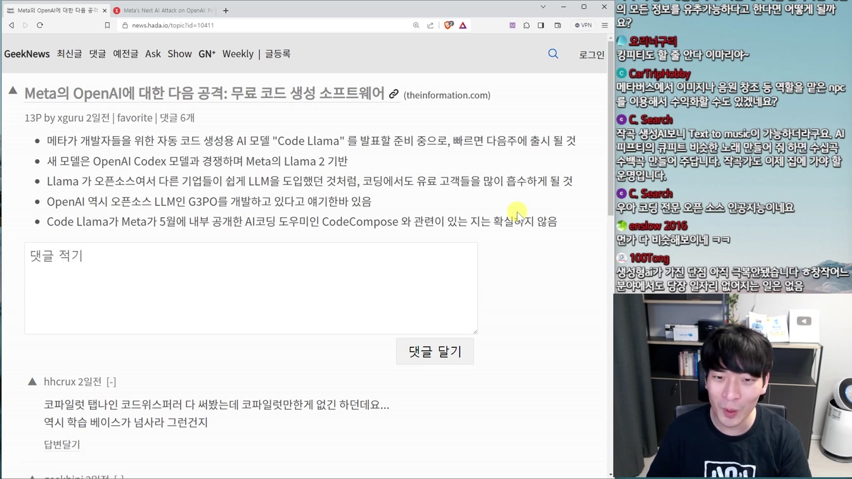Open the Meta의 OpenAI에 대한 다음 공격 headline

click(x=204, y=93)
